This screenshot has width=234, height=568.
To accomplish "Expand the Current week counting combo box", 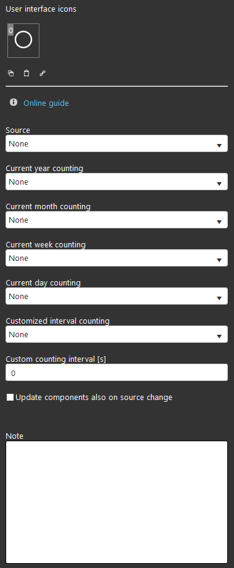I will [x=116, y=258].
